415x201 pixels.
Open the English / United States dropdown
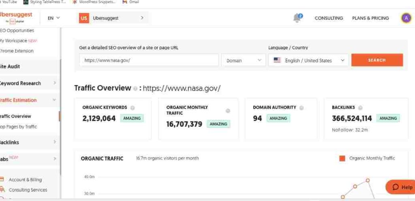pyautogui.click(x=308, y=60)
